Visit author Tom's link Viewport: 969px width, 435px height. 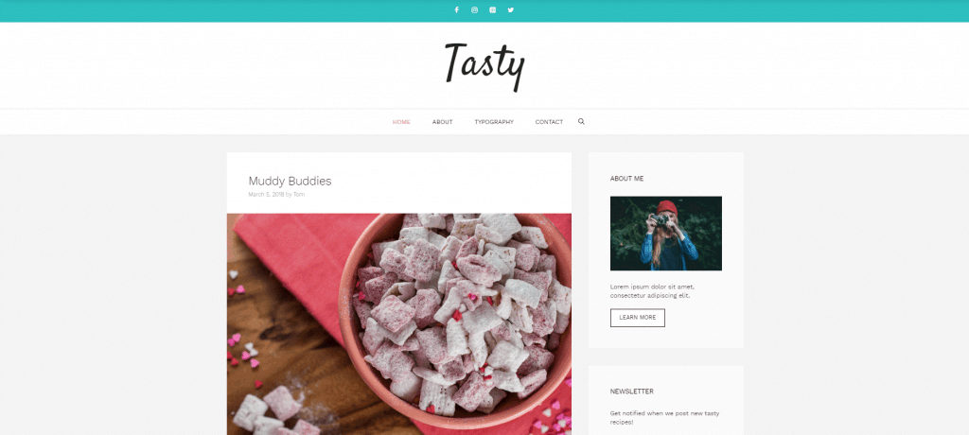[x=299, y=195]
